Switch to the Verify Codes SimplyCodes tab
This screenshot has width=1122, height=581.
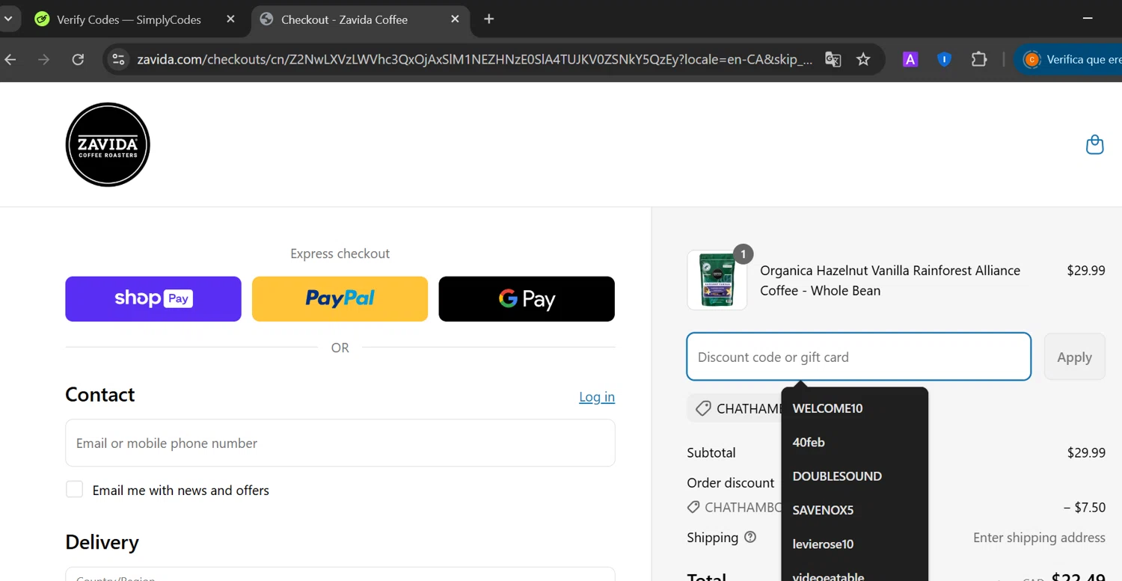129,19
